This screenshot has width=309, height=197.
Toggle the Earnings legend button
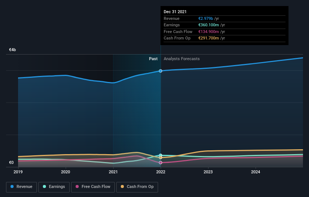pyautogui.click(x=54, y=187)
